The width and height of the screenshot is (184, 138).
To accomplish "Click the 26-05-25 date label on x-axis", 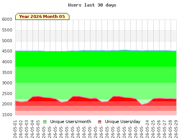I will click(x=153, y=129).
